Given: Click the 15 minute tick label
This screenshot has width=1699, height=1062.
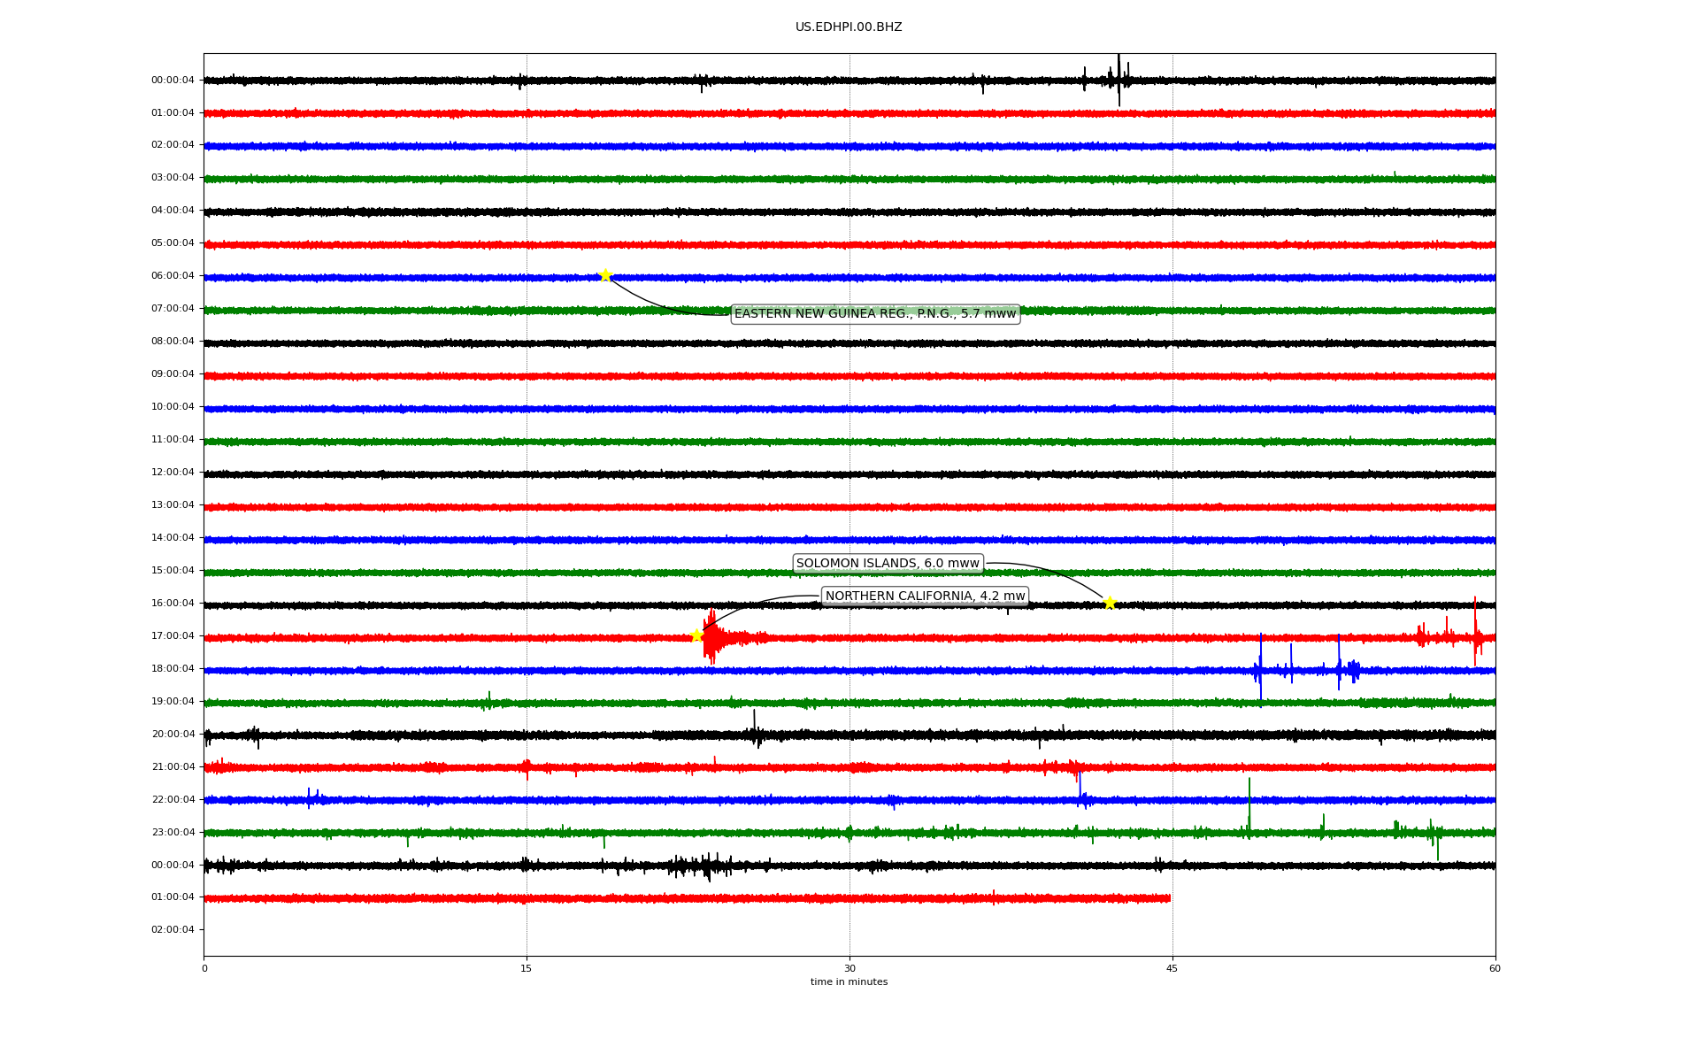Looking at the screenshot, I should tap(527, 969).
